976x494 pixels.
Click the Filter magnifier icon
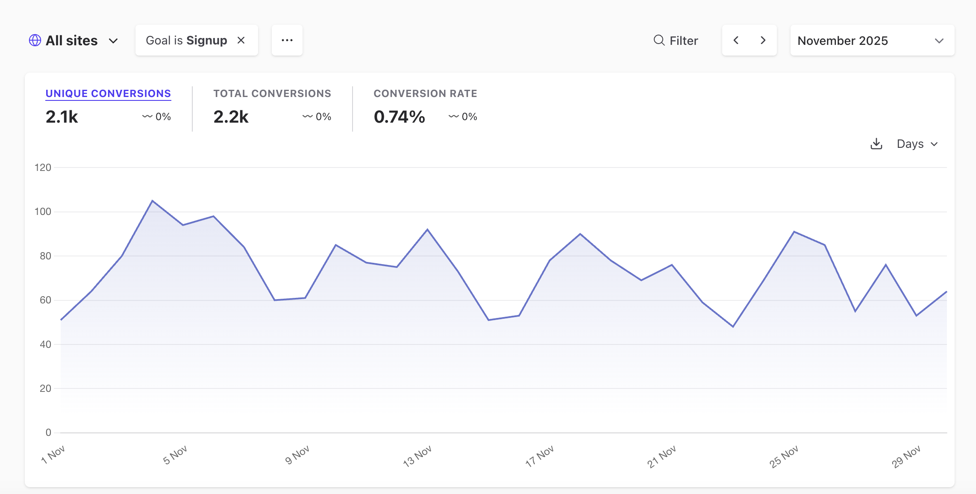(x=659, y=40)
